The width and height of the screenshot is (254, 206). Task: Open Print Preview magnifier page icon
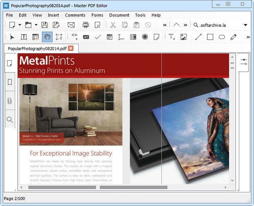(97, 25)
